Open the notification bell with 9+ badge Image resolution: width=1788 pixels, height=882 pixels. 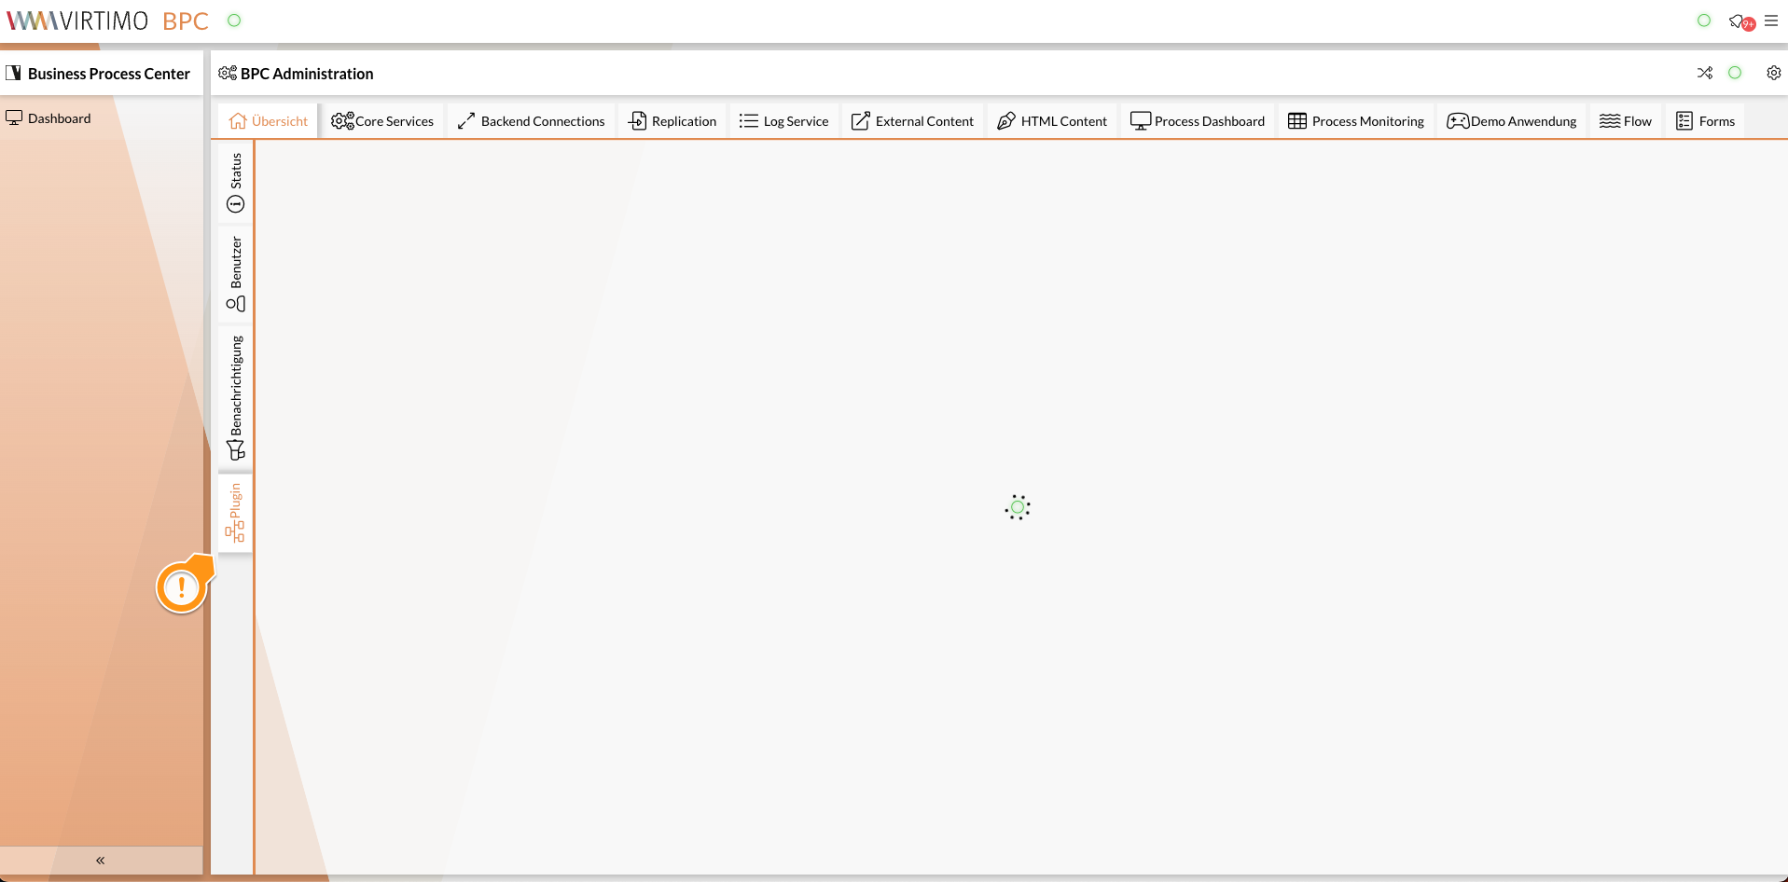tap(1739, 21)
